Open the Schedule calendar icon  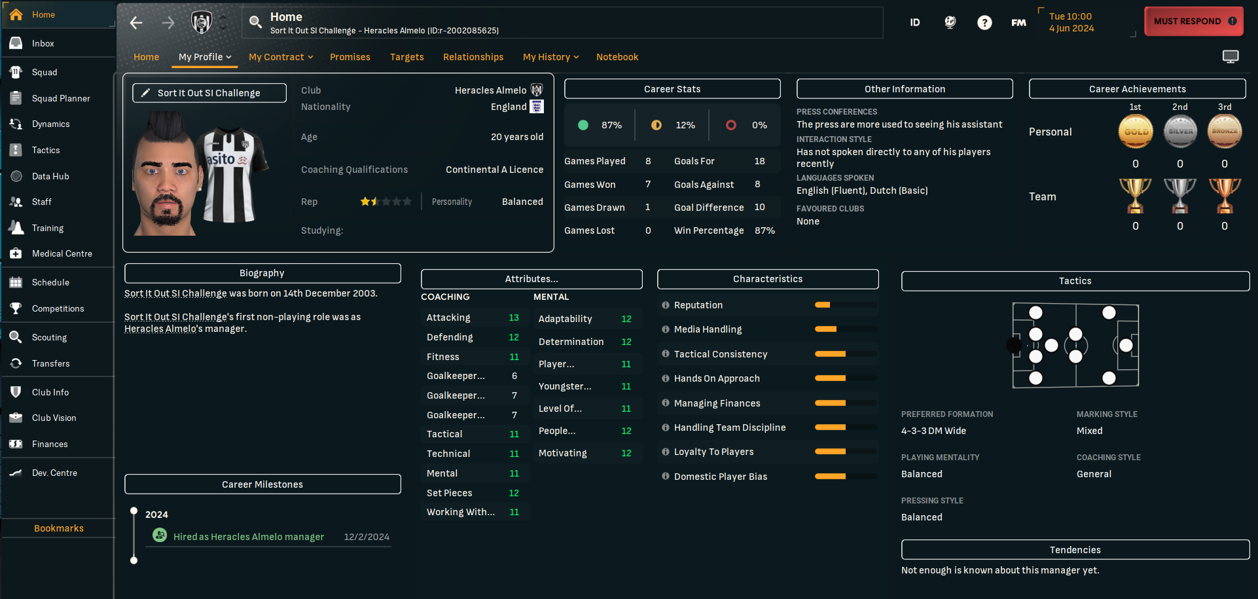(16, 282)
